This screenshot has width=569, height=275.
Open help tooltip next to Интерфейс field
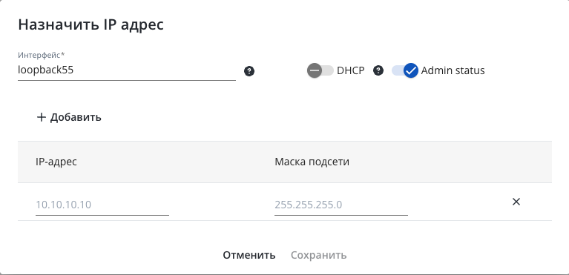[249, 71]
